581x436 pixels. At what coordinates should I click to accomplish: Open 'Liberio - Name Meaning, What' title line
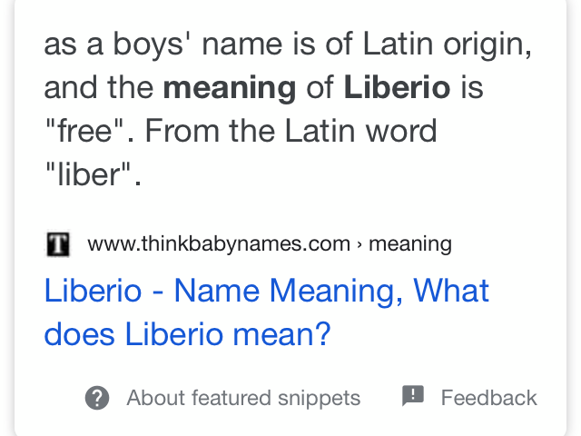point(266,291)
